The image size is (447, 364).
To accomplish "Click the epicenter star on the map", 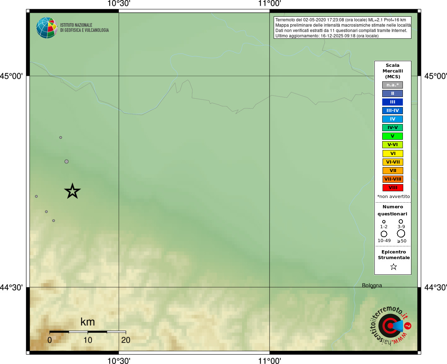I will click(73, 191).
